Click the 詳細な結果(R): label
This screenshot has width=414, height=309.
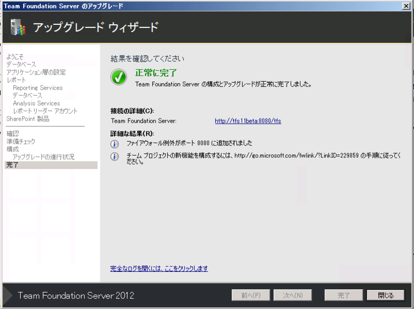click(132, 134)
